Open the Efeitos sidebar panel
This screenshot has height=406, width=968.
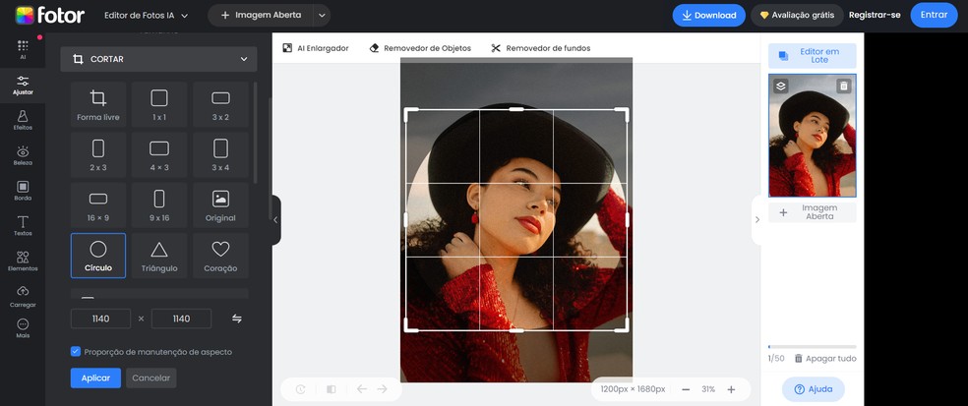23,120
